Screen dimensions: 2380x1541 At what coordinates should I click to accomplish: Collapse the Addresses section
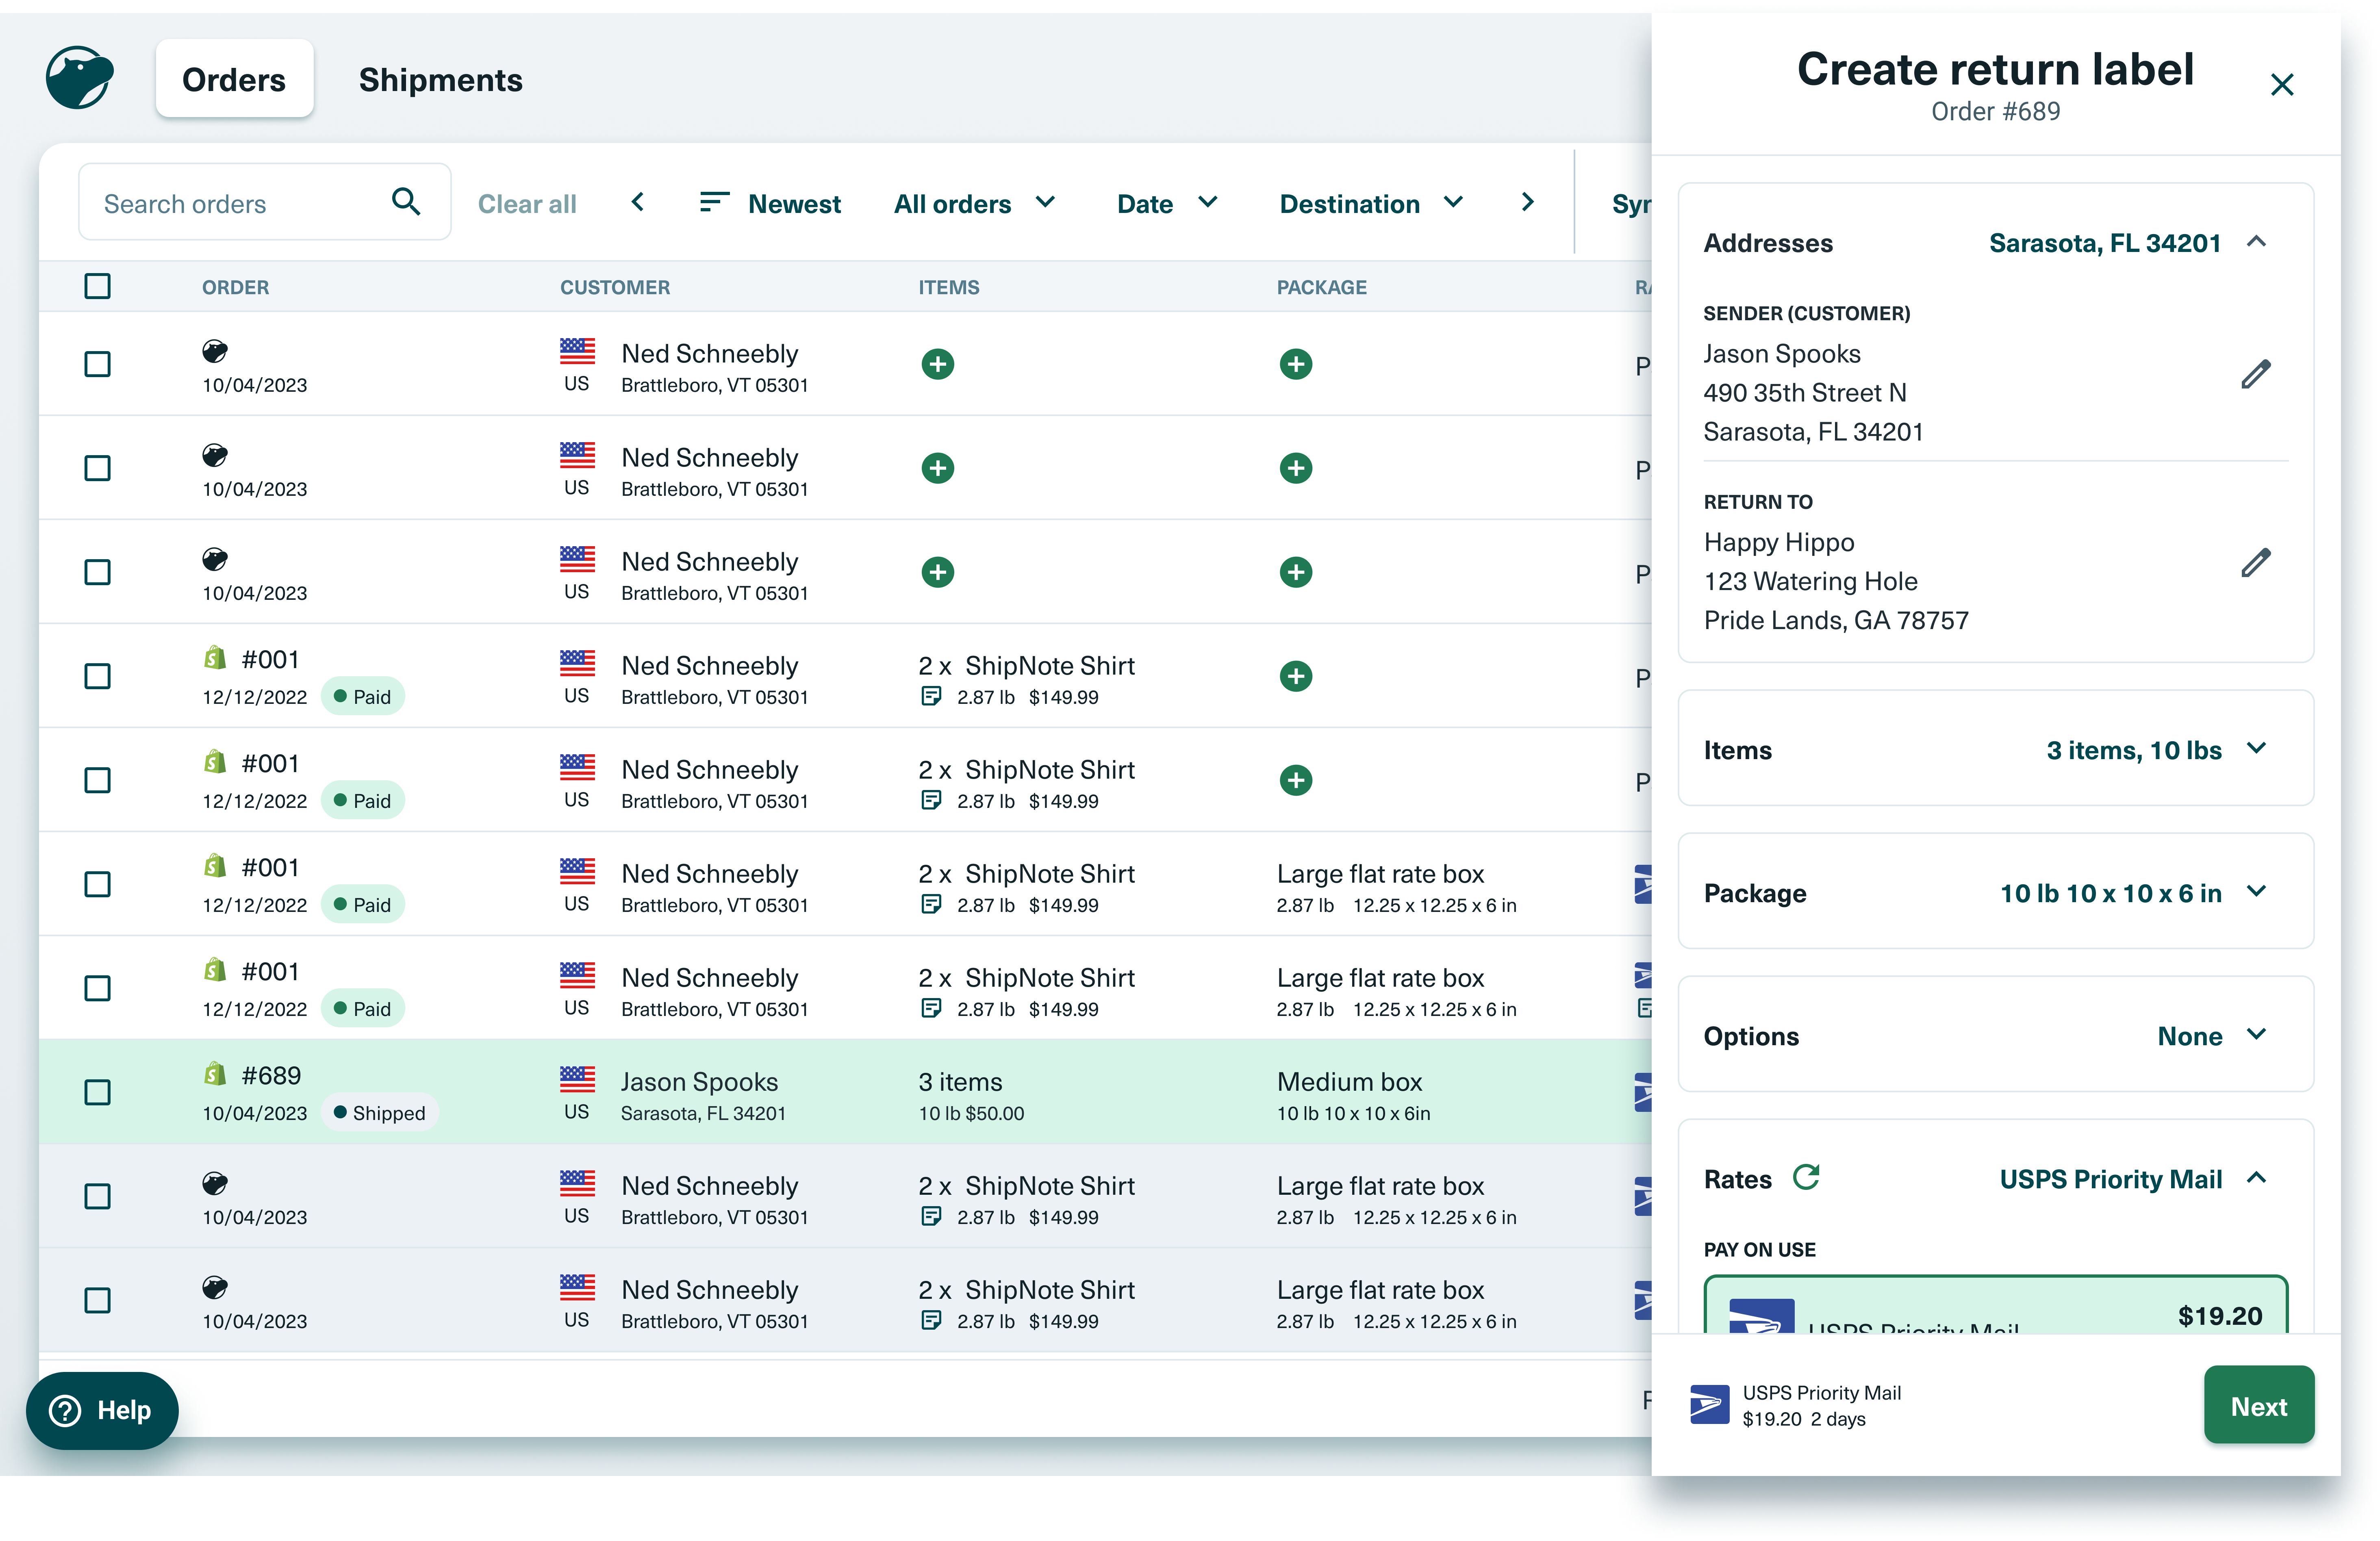[2256, 242]
